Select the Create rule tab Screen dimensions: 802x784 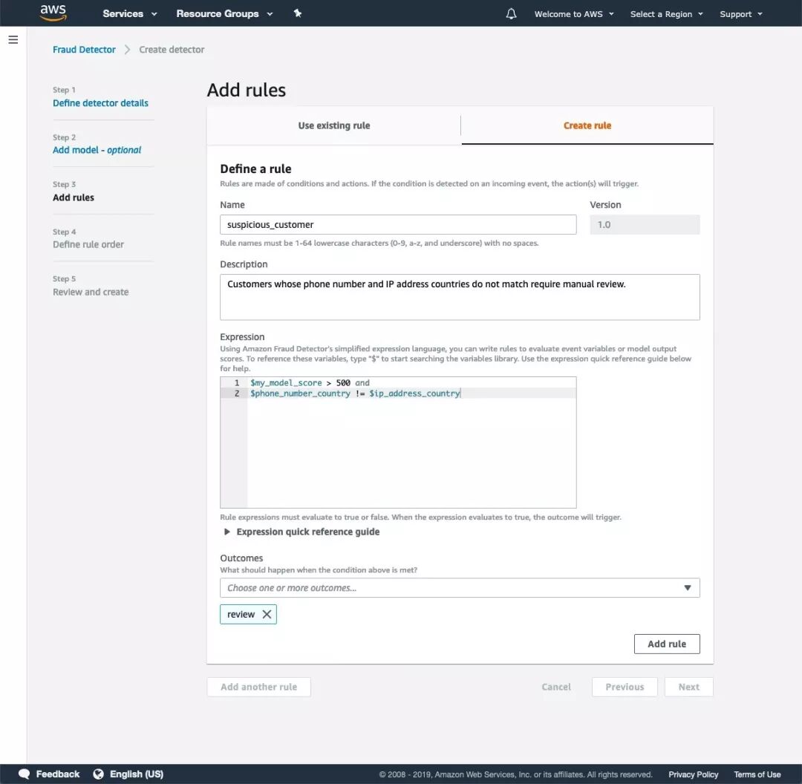point(587,125)
